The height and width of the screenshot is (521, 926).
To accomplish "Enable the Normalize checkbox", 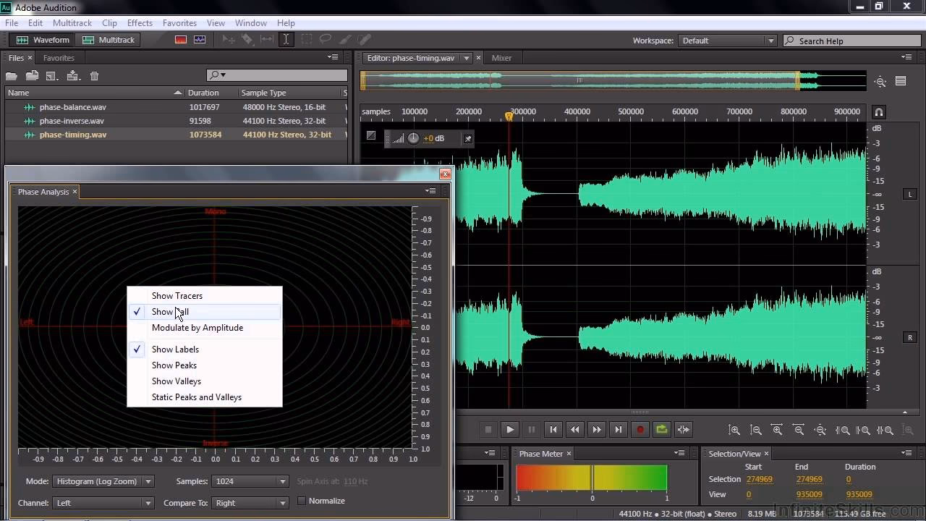I will [x=301, y=500].
